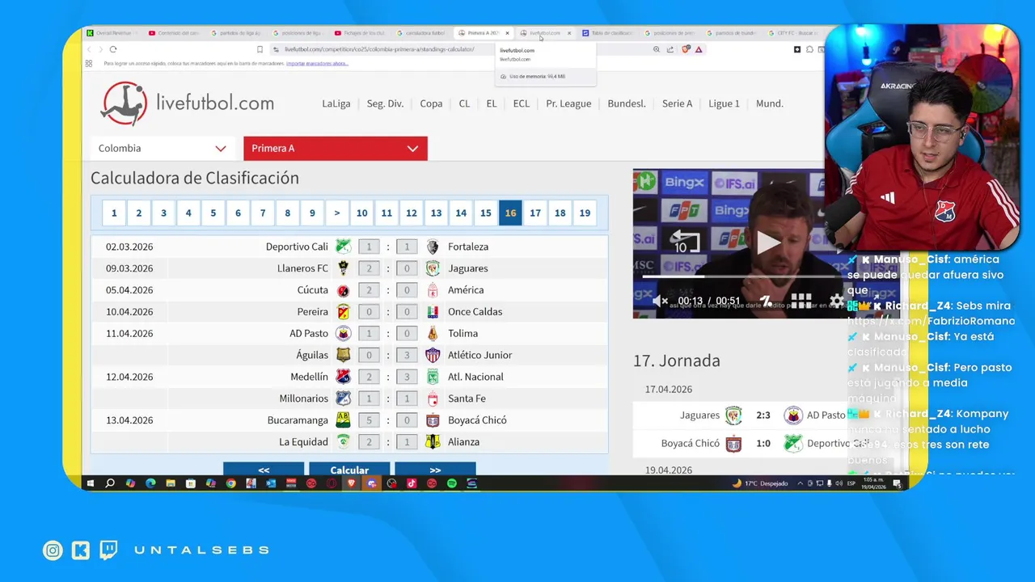Viewport: 1035px width, 582px height.
Task: Click Deportivo Cali home score box
Action: [369, 247]
